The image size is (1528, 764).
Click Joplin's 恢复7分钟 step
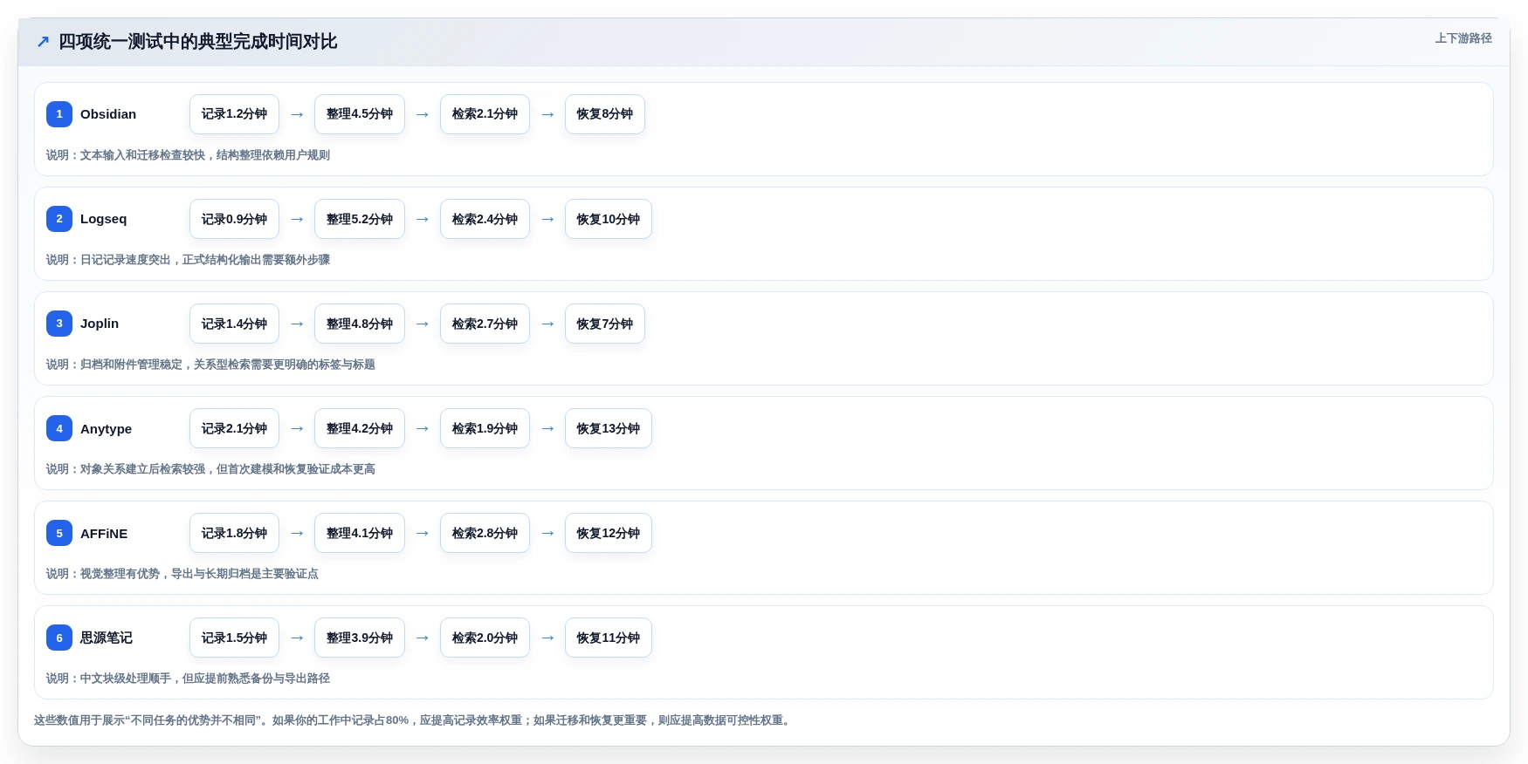[x=605, y=324]
